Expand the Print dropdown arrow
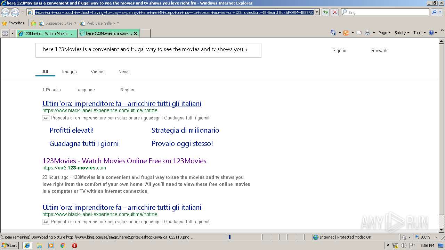 point(374,33)
